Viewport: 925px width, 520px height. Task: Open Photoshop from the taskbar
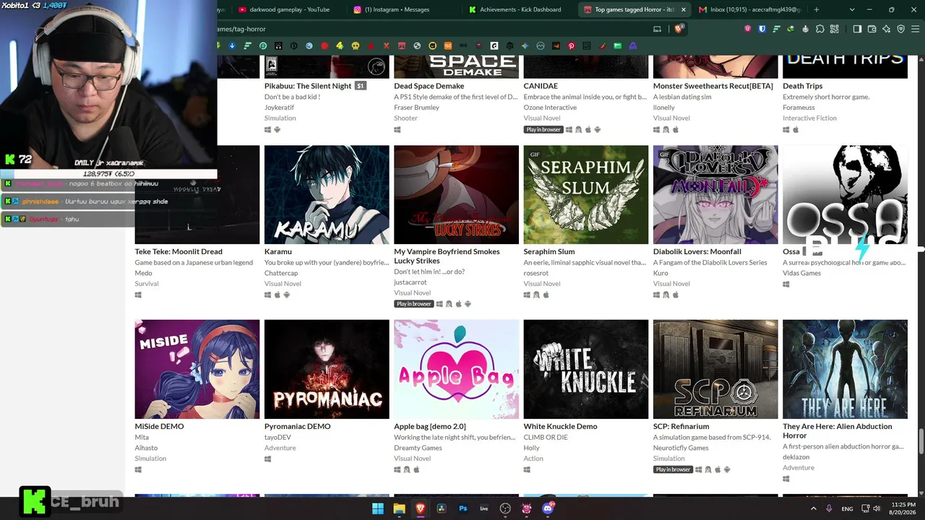pos(463,508)
